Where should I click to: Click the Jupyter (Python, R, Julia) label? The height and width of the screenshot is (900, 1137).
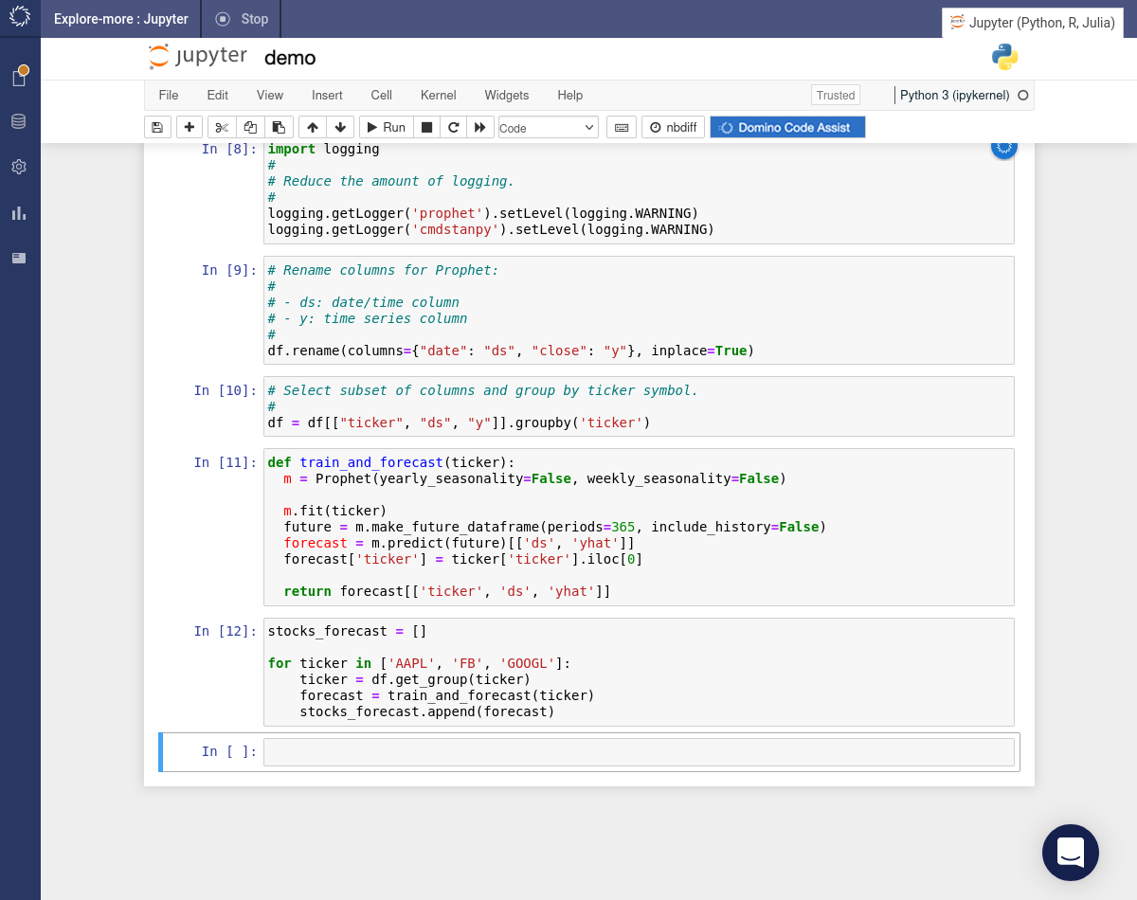coord(1035,22)
